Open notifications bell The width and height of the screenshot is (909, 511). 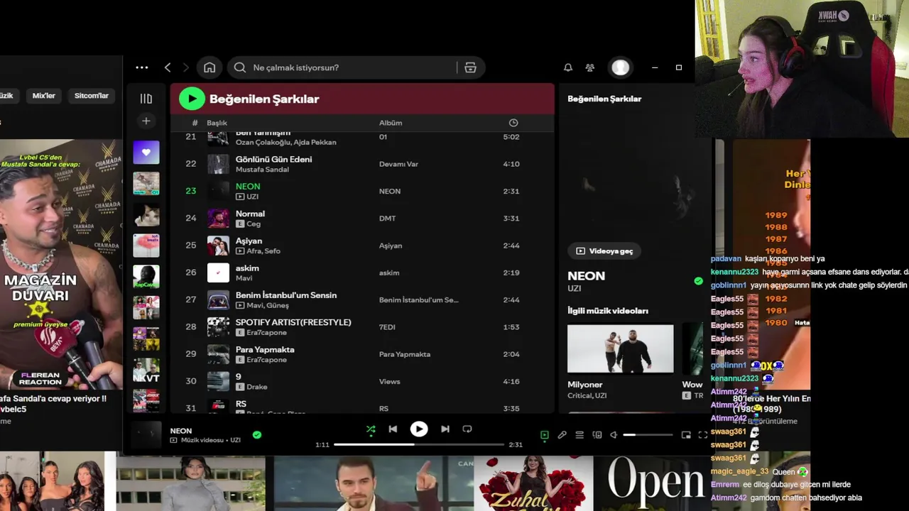pos(568,67)
